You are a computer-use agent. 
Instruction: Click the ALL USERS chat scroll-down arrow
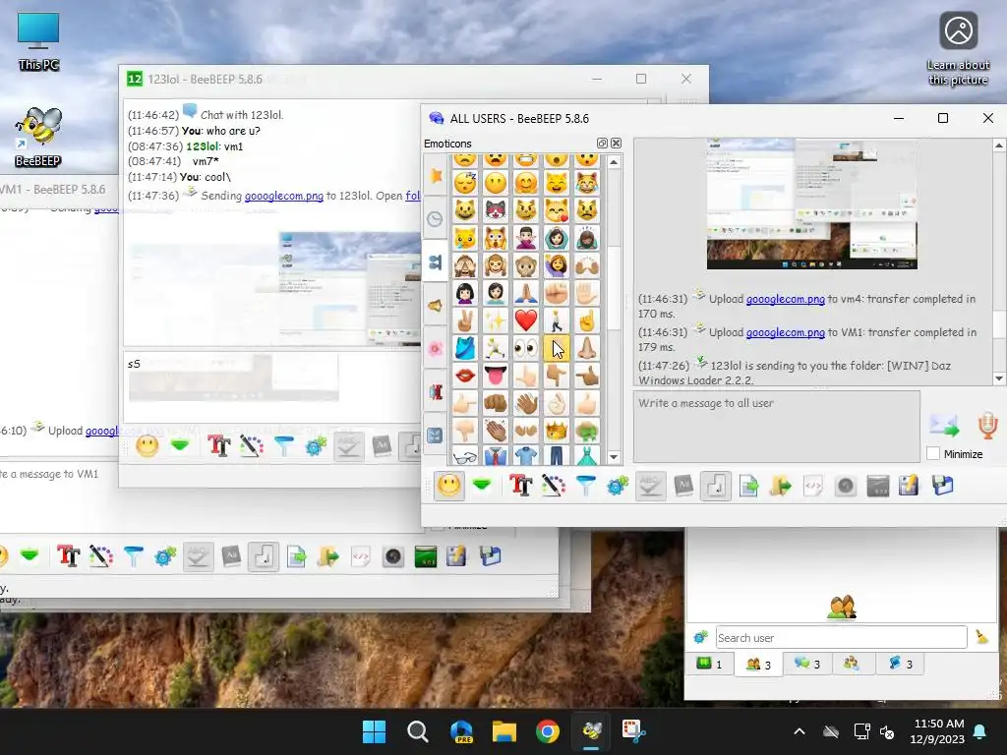999,378
